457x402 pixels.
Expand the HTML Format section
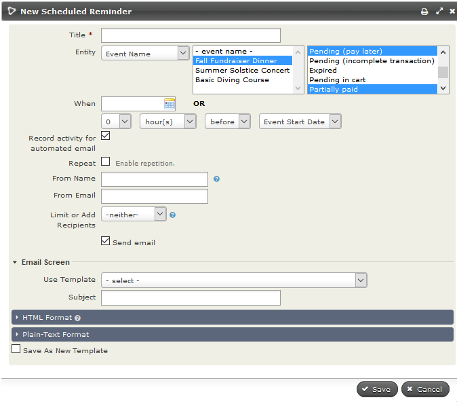(46, 317)
